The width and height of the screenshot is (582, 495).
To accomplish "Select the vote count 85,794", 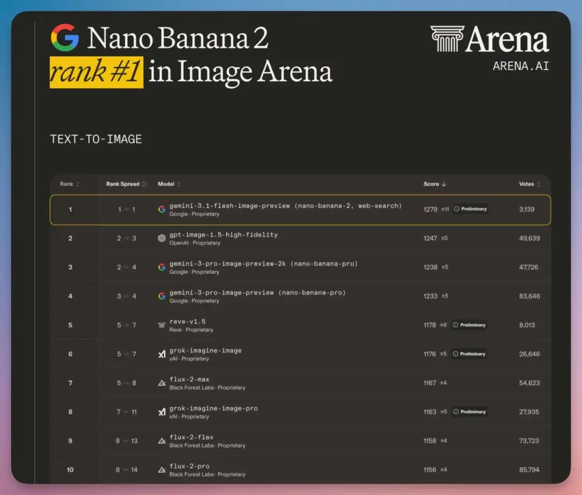I will tap(529, 470).
